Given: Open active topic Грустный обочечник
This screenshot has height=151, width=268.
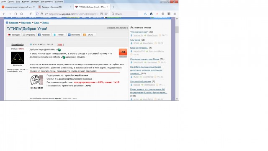Looking at the screenshot, I should coord(141,81).
